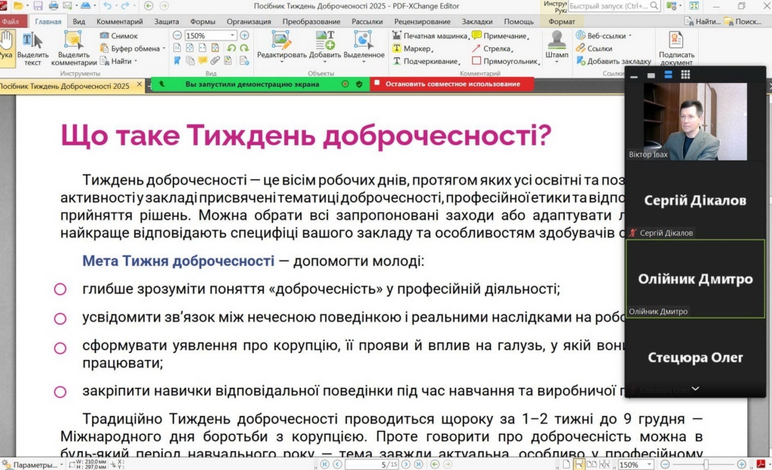Activate the Select Text (Выделить текст) tool
The height and width of the screenshot is (470, 772).
[32, 48]
